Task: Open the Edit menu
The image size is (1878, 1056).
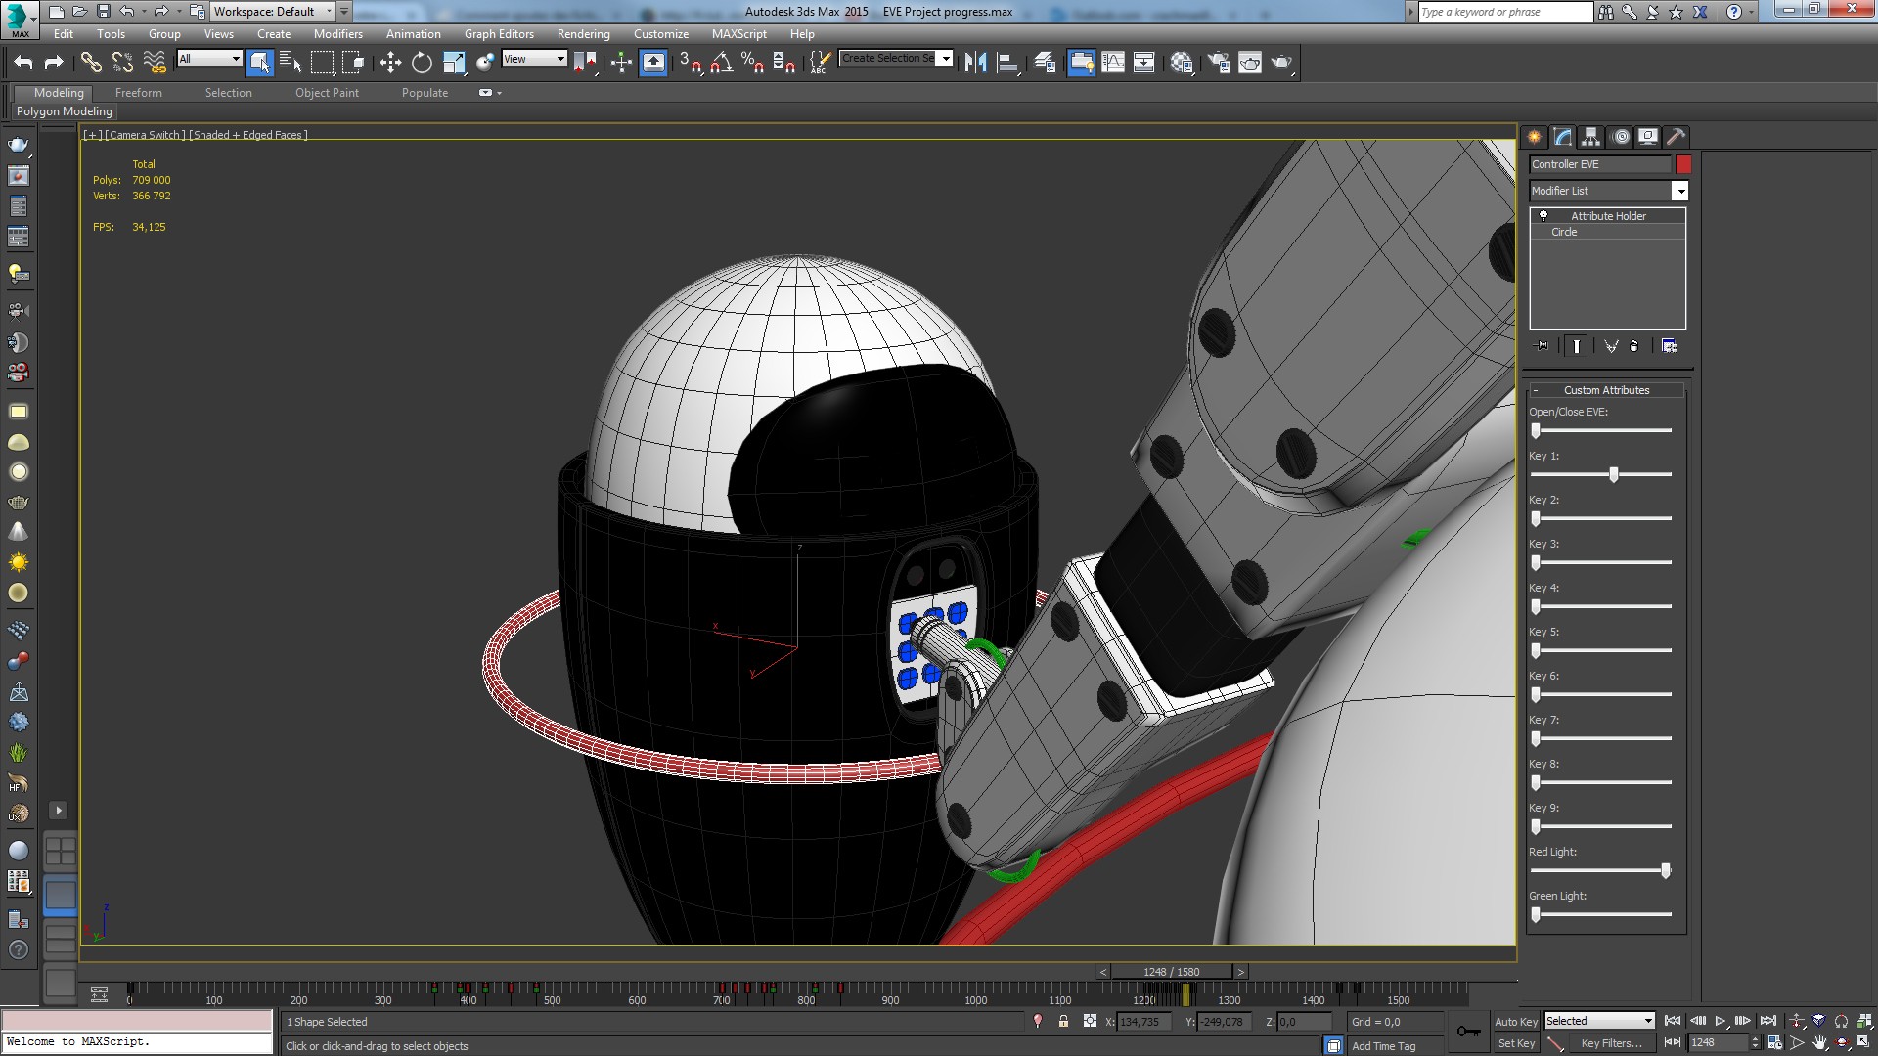Action: pyautogui.click(x=64, y=34)
